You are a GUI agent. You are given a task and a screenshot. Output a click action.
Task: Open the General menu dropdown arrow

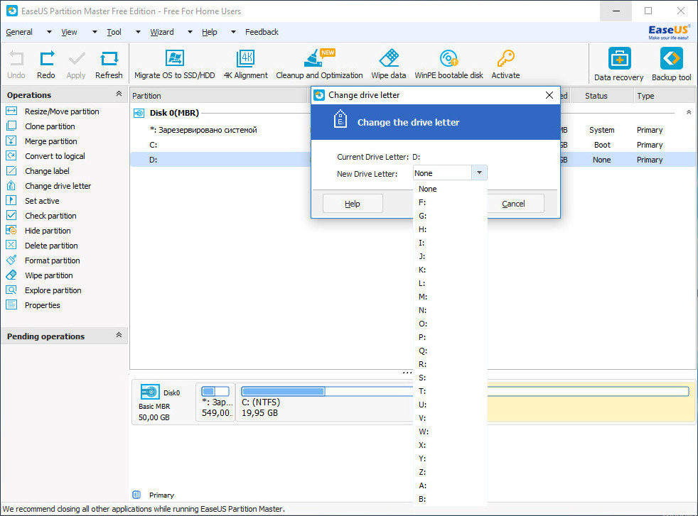49,32
